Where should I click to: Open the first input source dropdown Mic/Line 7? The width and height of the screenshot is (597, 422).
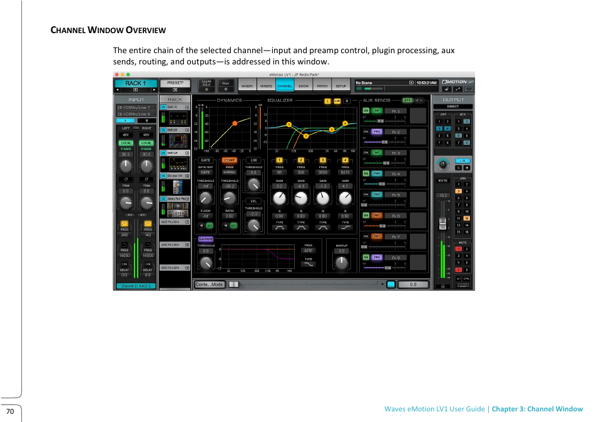tap(136, 108)
